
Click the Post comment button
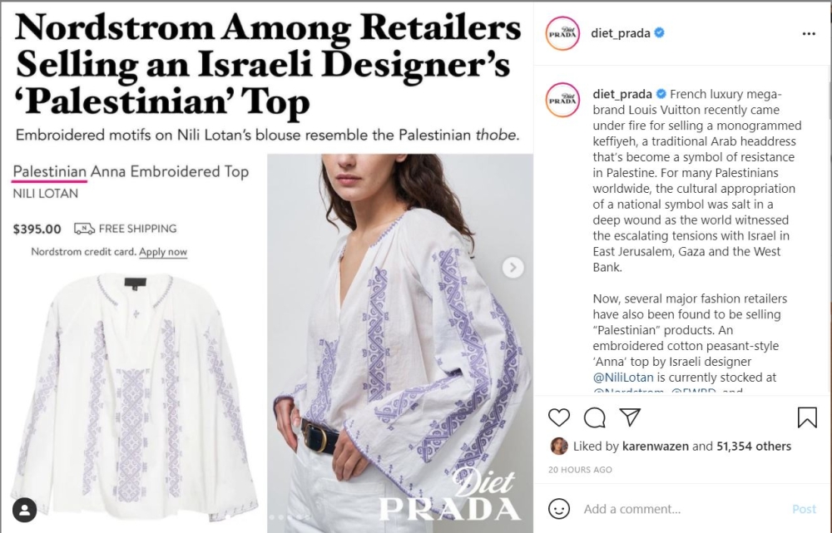click(x=804, y=509)
